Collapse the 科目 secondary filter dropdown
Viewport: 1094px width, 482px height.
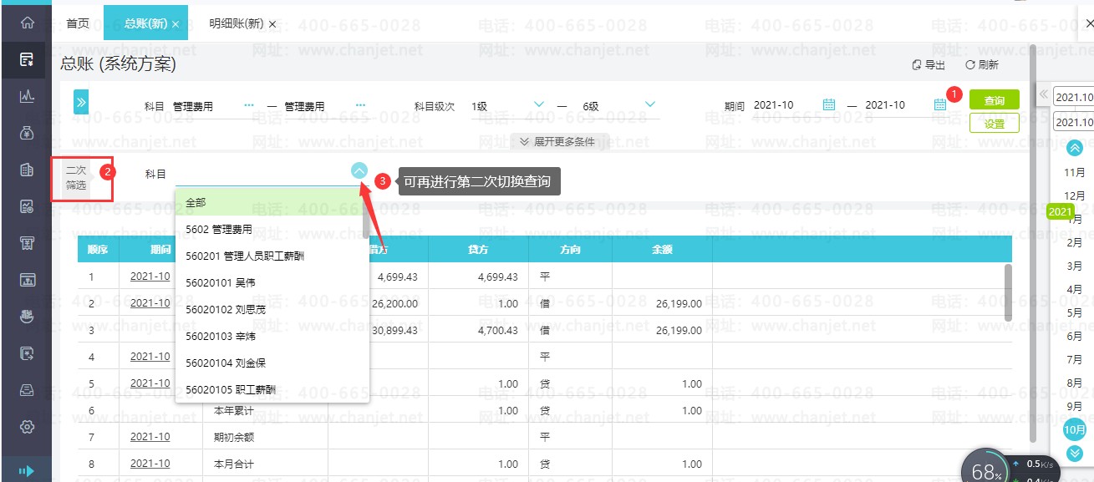click(359, 170)
